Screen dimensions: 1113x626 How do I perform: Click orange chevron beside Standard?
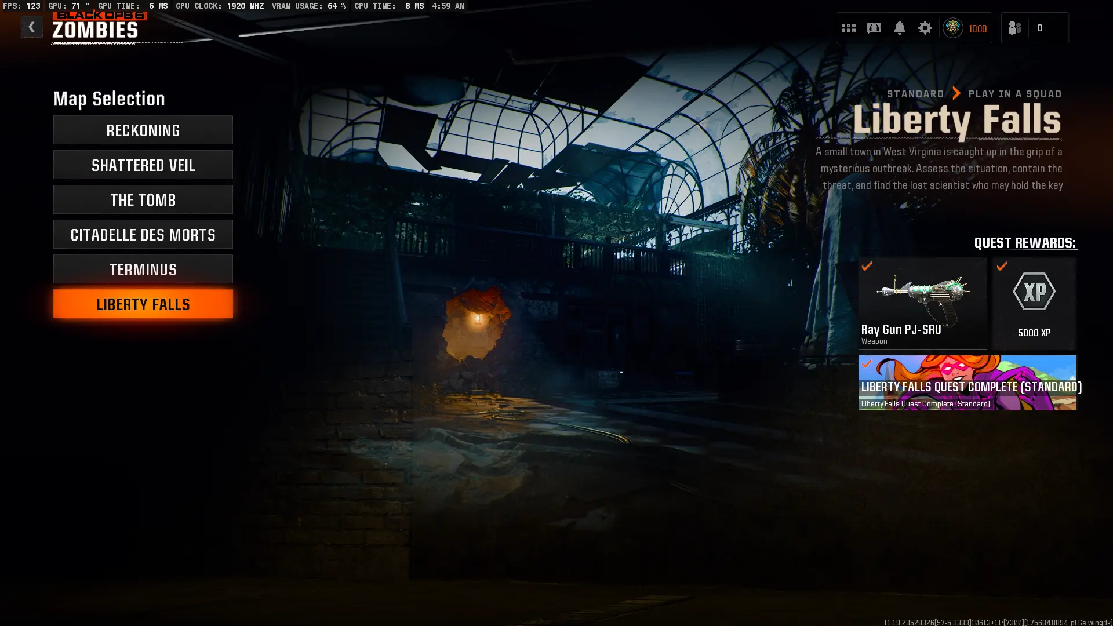[x=956, y=93]
